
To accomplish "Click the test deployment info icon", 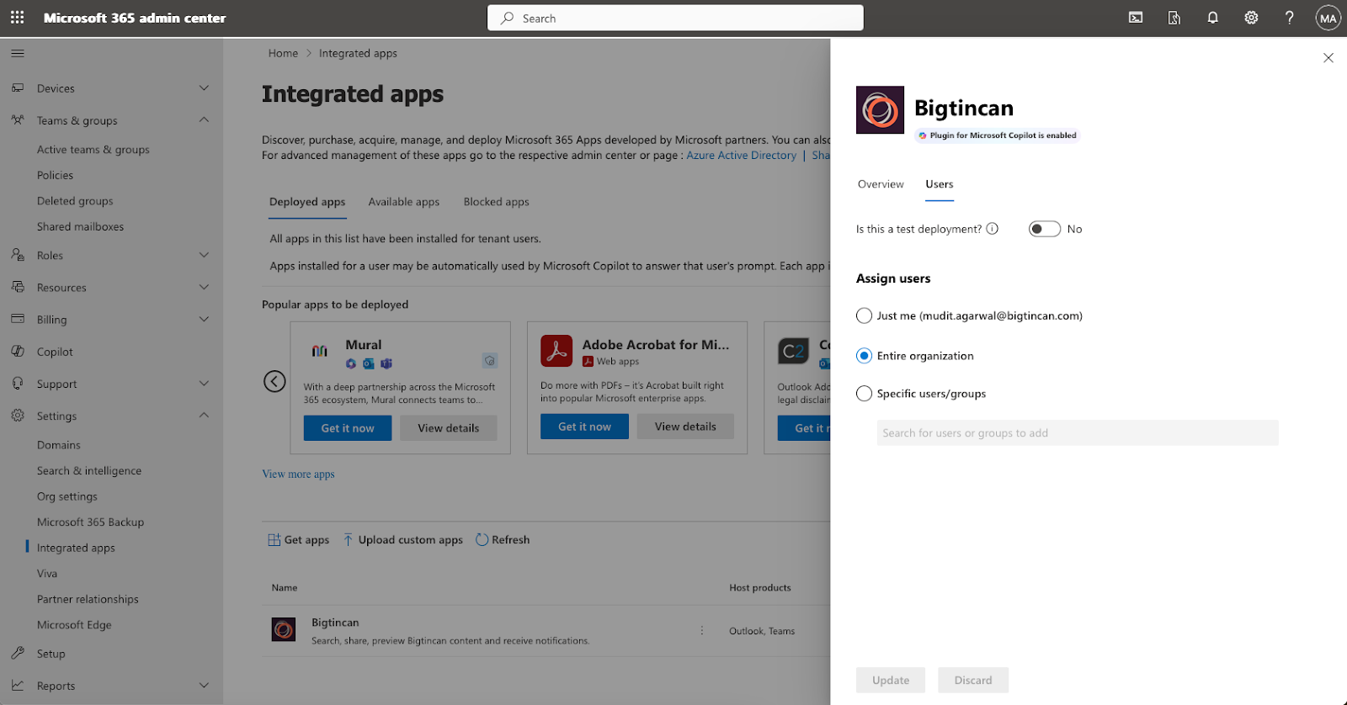I will (x=993, y=229).
